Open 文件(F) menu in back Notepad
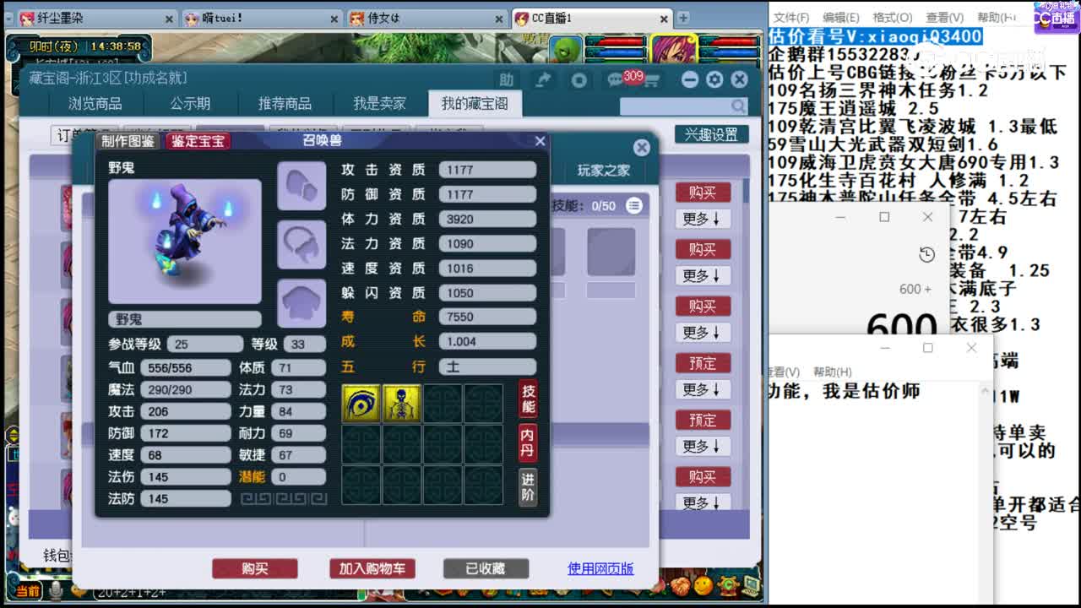 791,17
